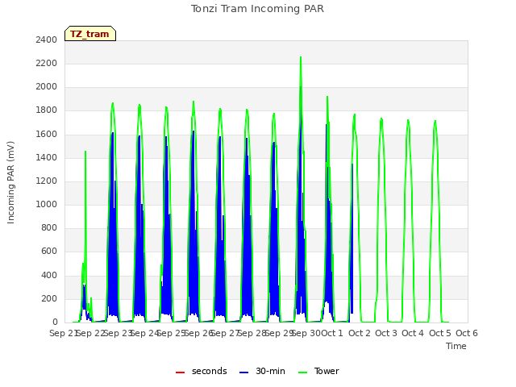This screenshot has height=387, width=516.
Task: Click the 'Oct 1' date tick label
Action: click(332, 333)
